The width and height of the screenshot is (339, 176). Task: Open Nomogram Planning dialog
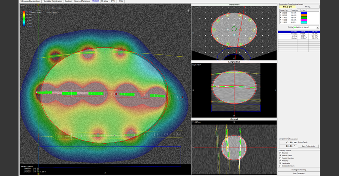pos(299,170)
